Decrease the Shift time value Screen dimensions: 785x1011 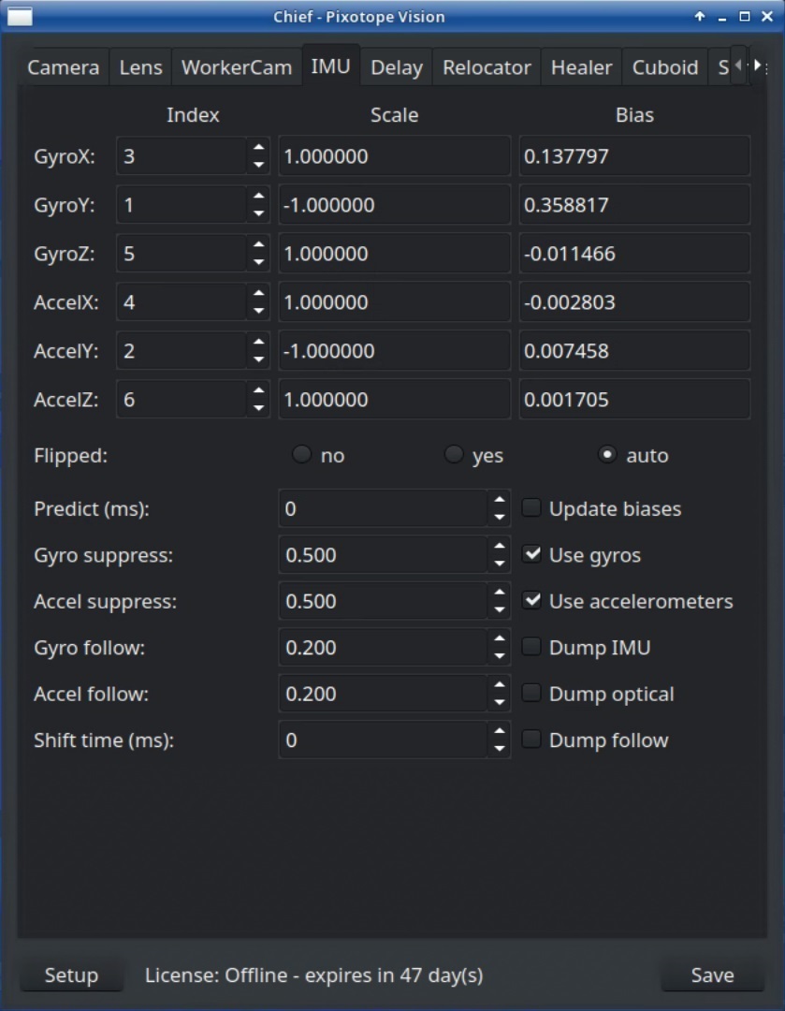[500, 749]
